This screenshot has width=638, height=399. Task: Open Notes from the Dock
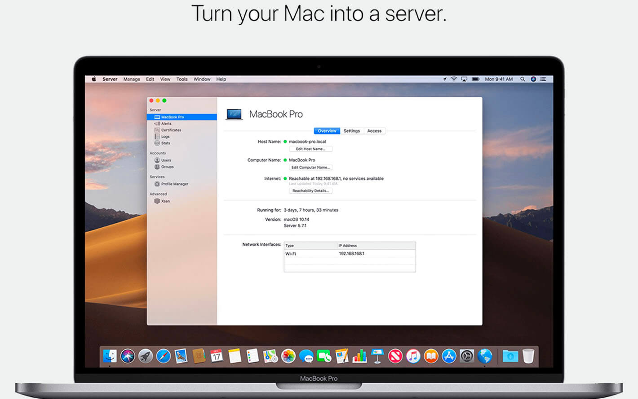[235, 356]
